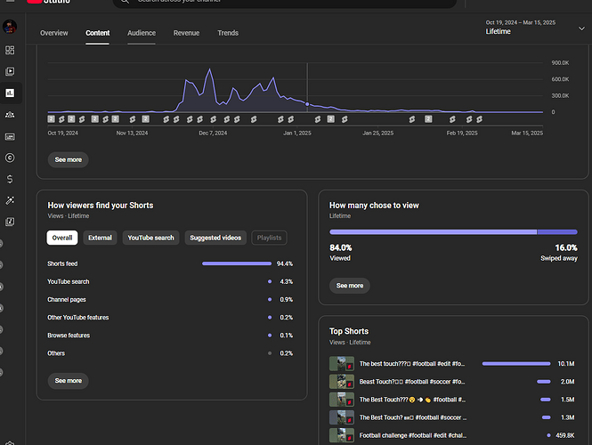Click the Swiped away bar segment

pyautogui.click(x=557, y=232)
